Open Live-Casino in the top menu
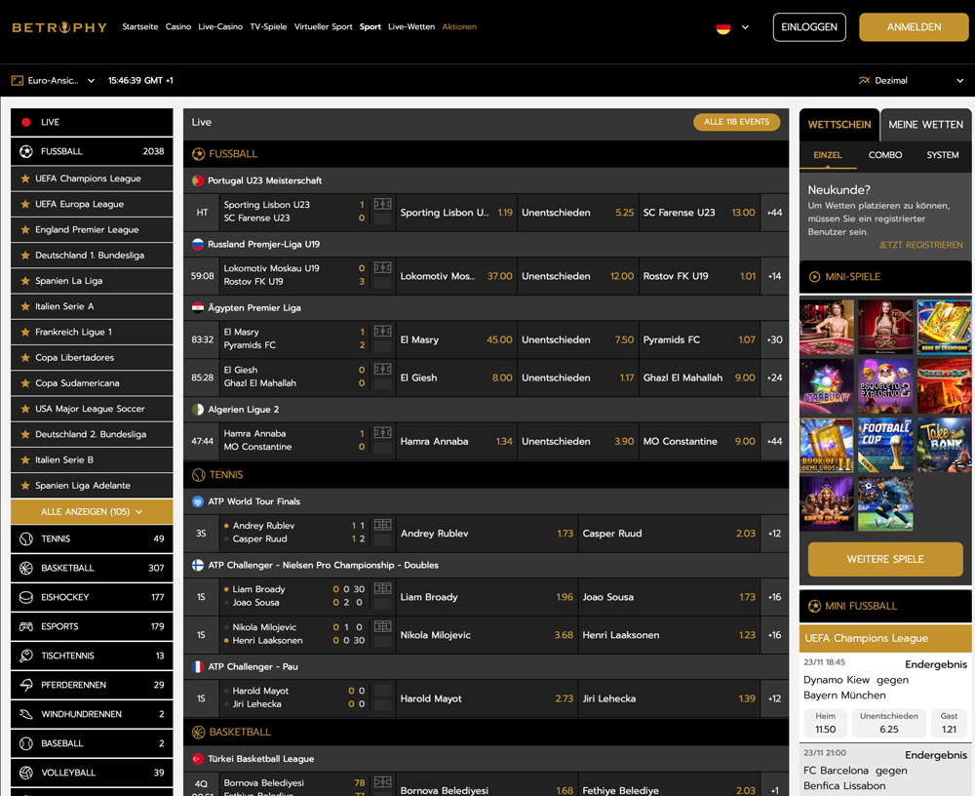The height and width of the screenshot is (796, 975). pos(220,26)
